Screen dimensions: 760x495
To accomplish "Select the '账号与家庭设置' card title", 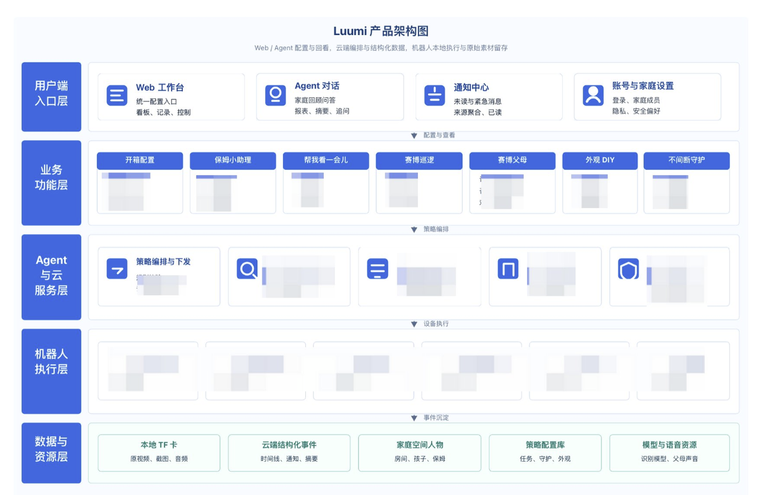I will 643,86.
